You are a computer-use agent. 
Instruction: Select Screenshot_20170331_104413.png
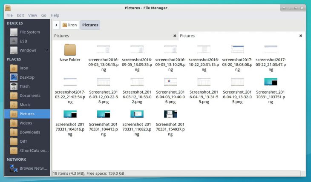pyautogui.click(x=104, y=123)
